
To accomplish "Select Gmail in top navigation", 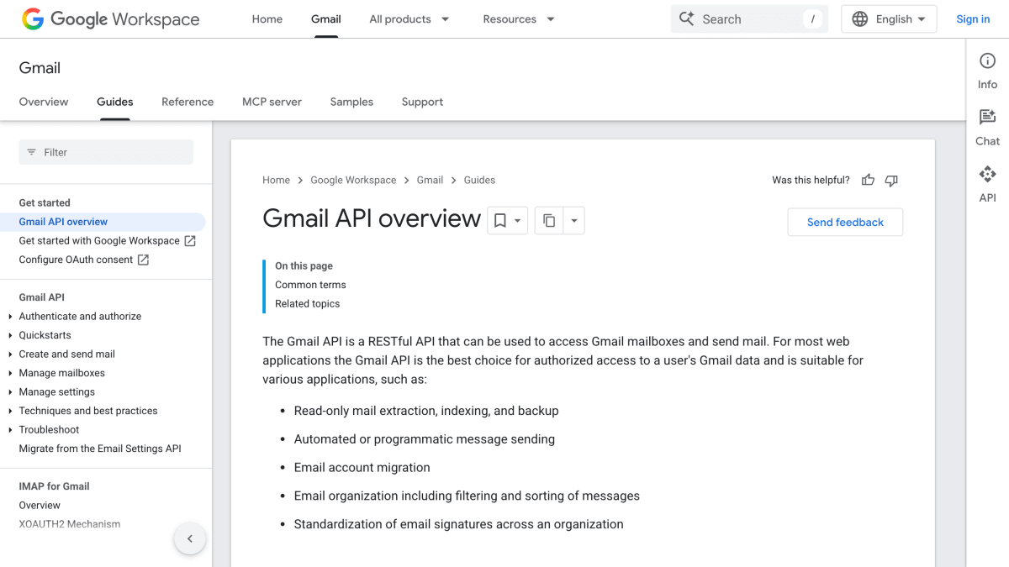I will pyautogui.click(x=326, y=19).
